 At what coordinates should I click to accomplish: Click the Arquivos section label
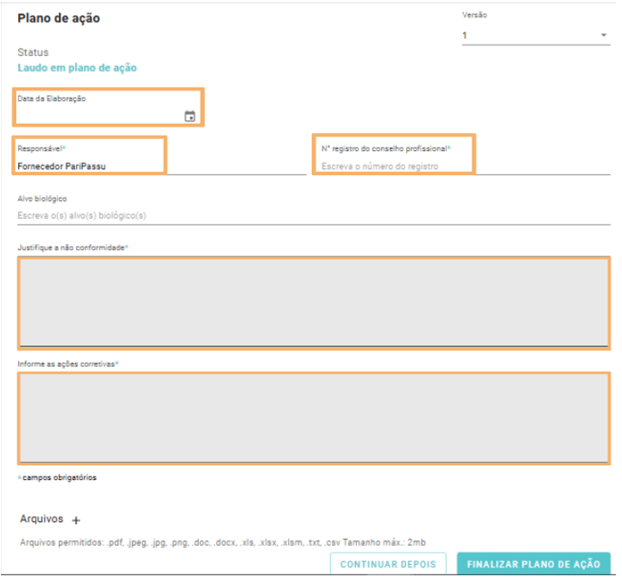[42, 519]
